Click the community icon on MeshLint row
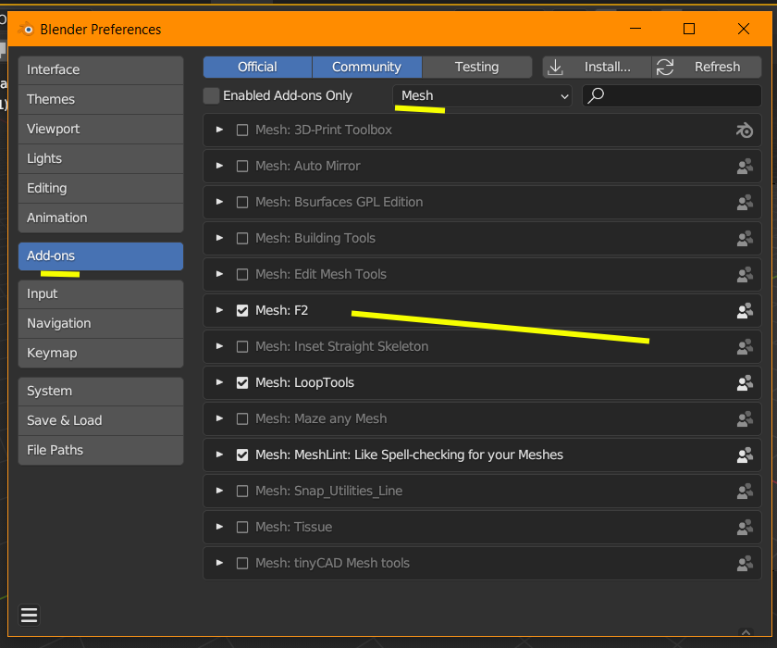777x648 pixels. [745, 455]
